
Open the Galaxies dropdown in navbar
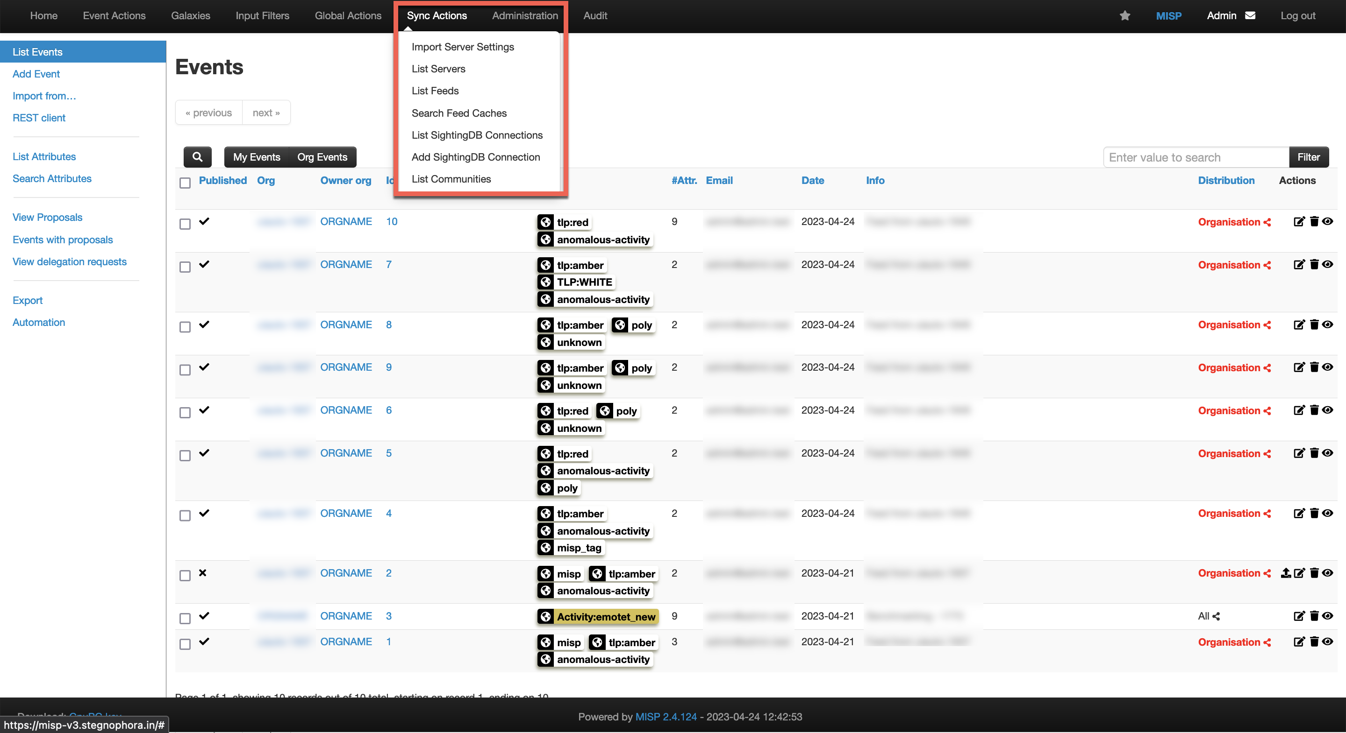pos(190,16)
